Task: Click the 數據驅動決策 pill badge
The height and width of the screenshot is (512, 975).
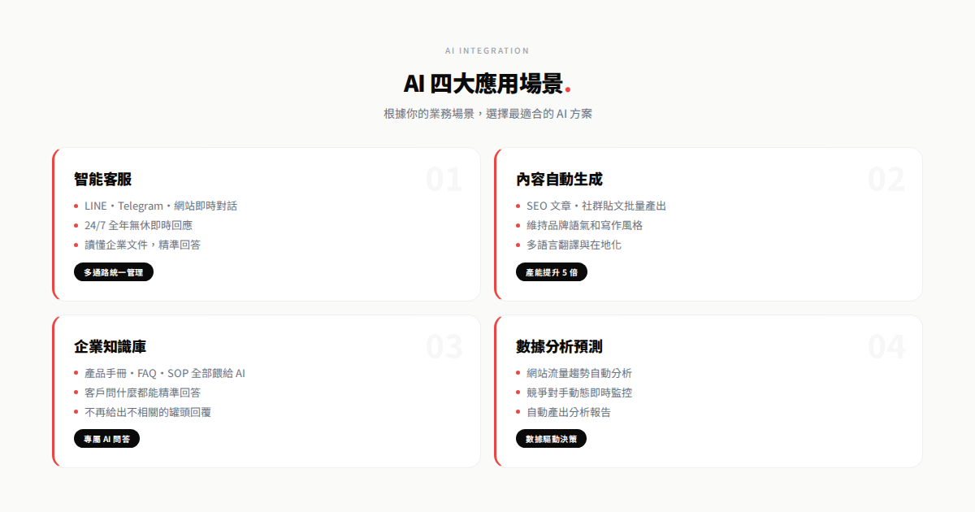Action: (x=551, y=439)
